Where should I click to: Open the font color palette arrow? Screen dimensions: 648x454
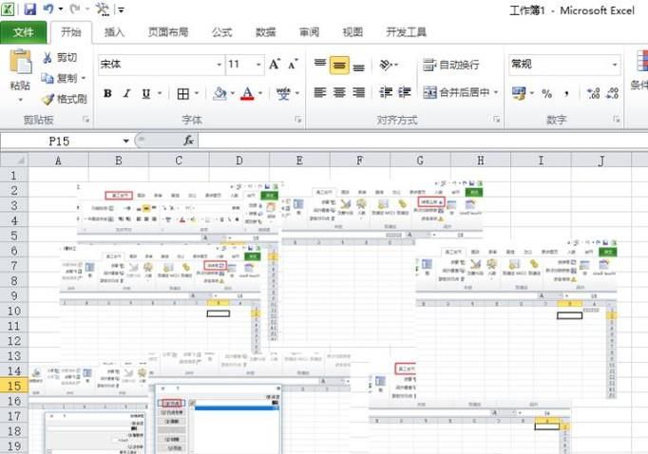point(260,93)
